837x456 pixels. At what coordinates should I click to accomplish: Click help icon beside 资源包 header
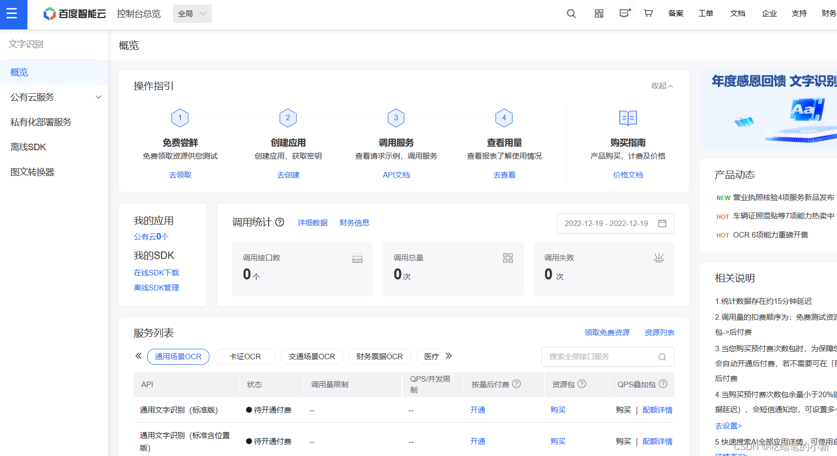tap(582, 384)
